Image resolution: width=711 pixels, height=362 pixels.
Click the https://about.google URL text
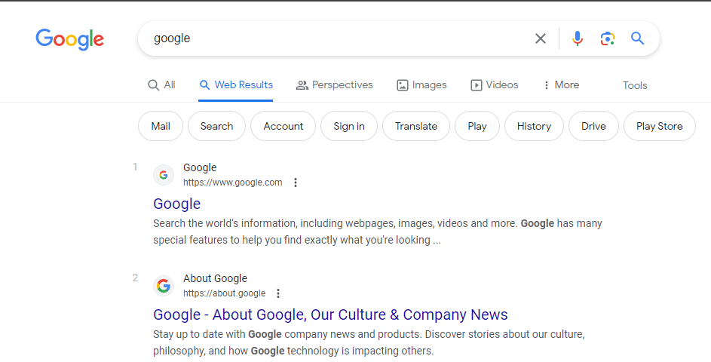click(x=225, y=293)
